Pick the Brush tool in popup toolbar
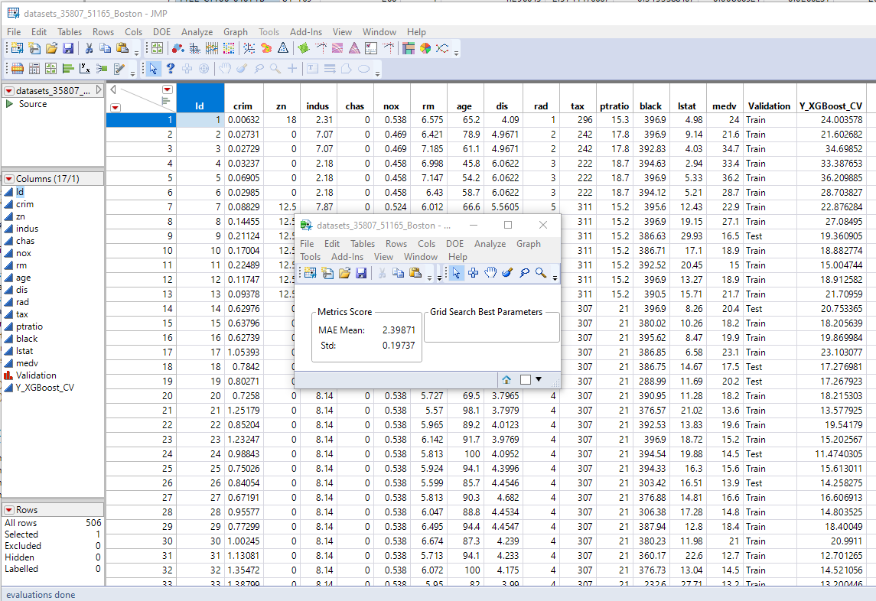This screenshot has height=601, width=876. tap(507, 273)
